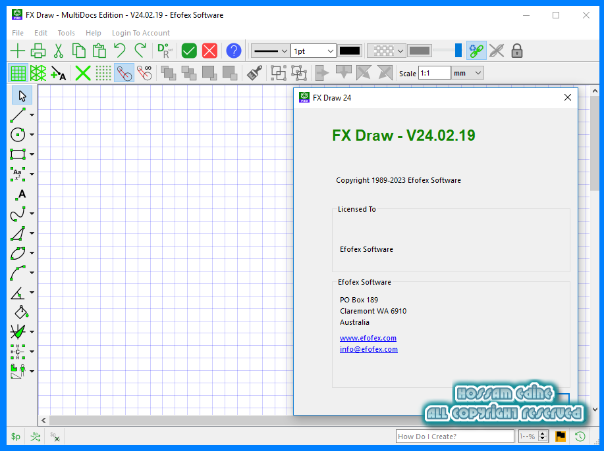Open the Help menu

click(94, 33)
